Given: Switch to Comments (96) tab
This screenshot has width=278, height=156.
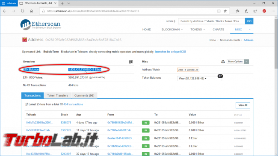Looking at the screenshot, I should pyautogui.click(x=84, y=95).
